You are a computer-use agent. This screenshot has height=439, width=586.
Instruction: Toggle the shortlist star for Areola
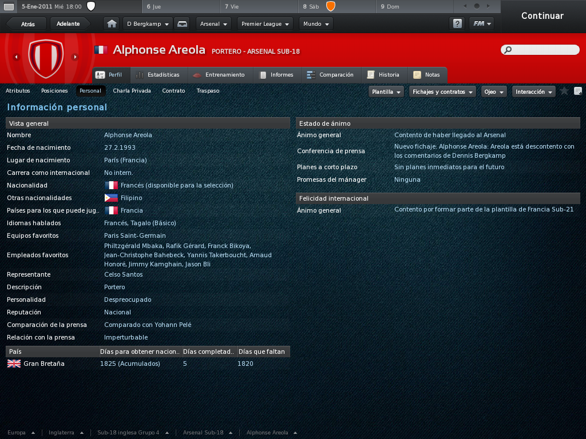click(x=564, y=91)
